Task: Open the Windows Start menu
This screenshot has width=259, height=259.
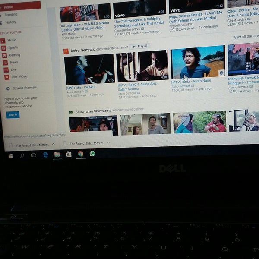Action: click(10, 156)
